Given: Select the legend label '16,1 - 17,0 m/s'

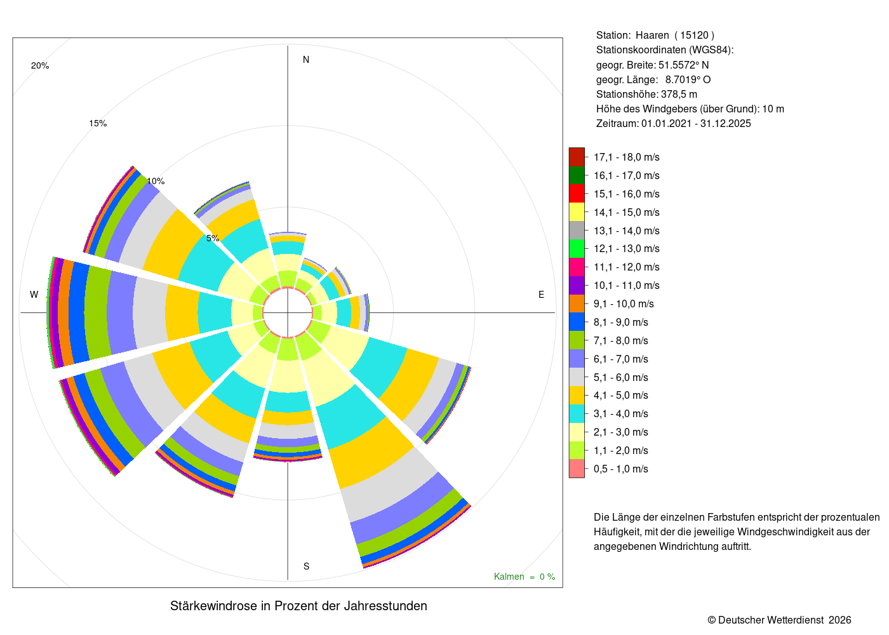Looking at the screenshot, I should (627, 176).
